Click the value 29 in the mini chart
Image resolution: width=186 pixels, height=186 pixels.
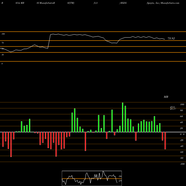(120, 181)
